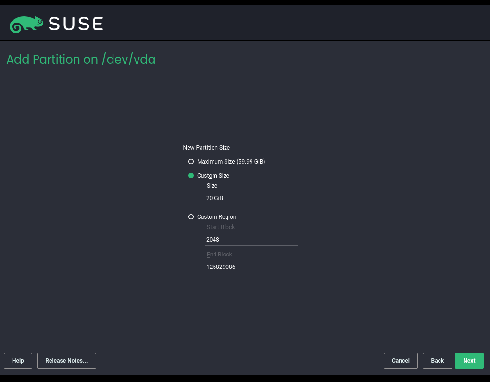
Task: Click the 'Custom Region' label text
Action: coord(216,217)
